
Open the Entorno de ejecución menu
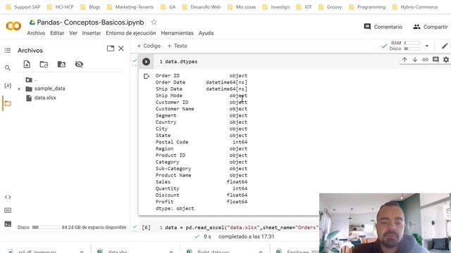tap(131, 33)
